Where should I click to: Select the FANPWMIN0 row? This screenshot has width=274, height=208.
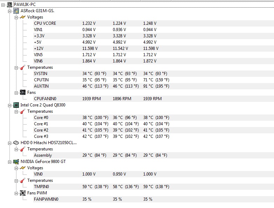154,199
